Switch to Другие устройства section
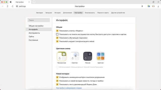The height and width of the screenshot is (90, 161). coord(118,13)
